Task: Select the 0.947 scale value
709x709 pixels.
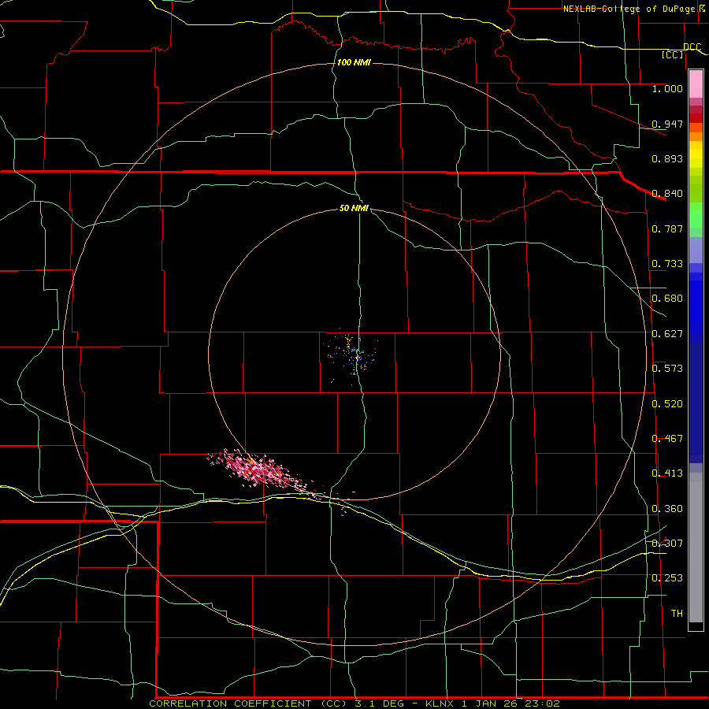Action: [667, 124]
